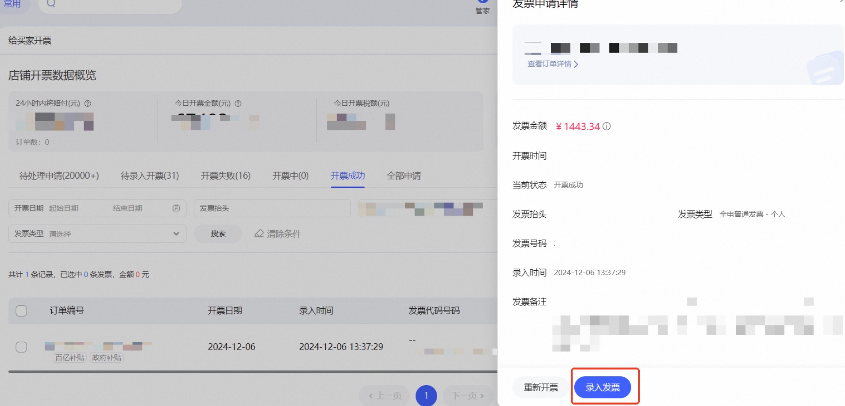Check the box for the 2024-12-06 order row

[x=21, y=347]
